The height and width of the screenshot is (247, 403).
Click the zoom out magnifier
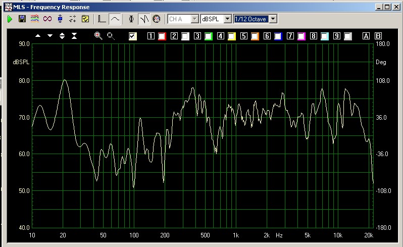[x=110, y=36]
